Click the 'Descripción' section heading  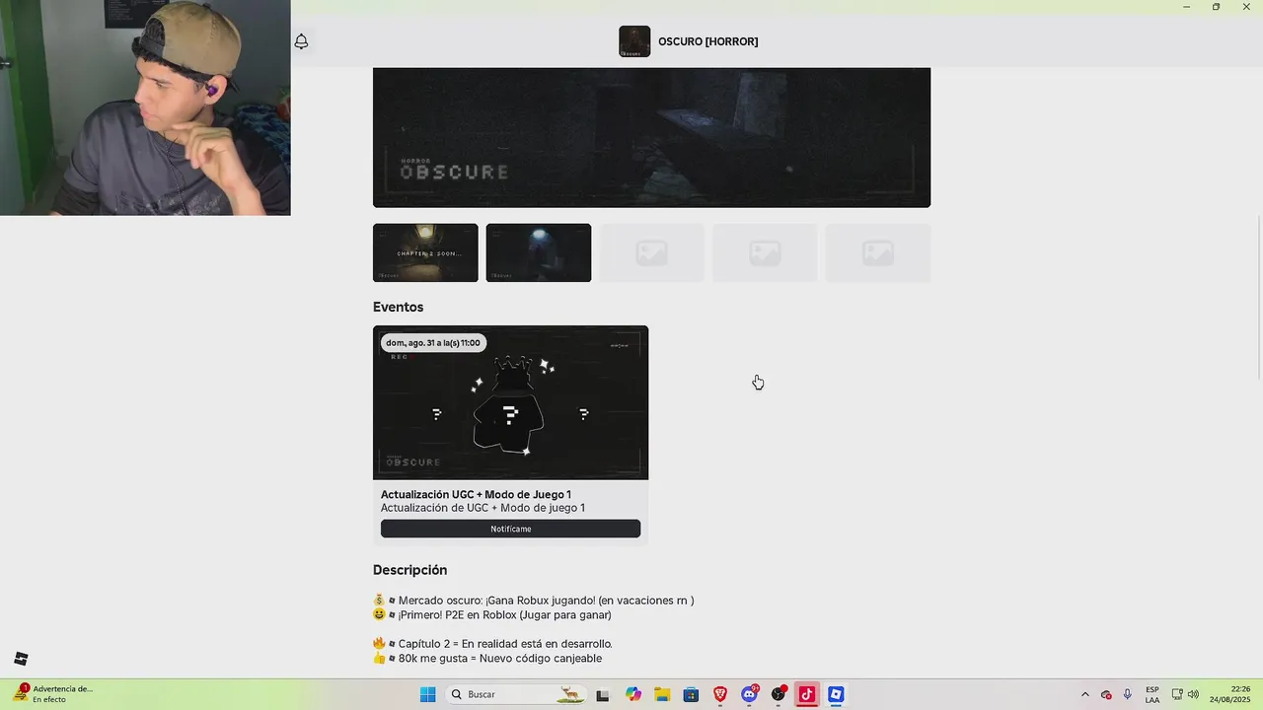(x=409, y=570)
